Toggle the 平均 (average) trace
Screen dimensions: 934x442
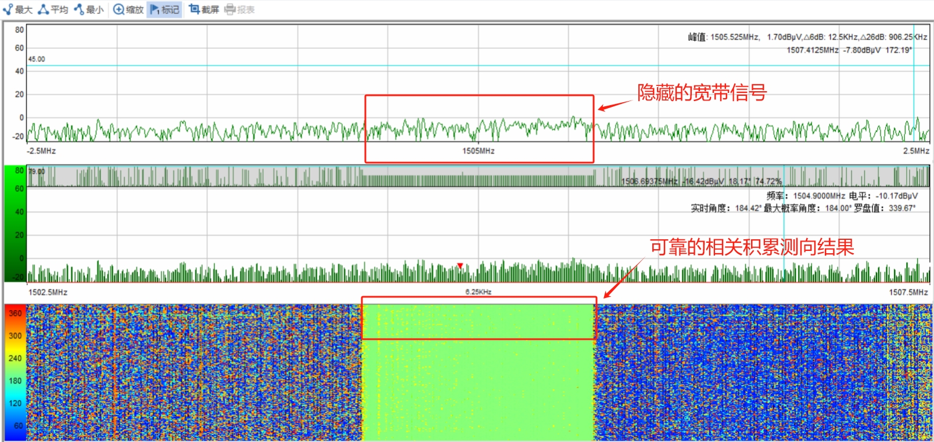[x=53, y=9]
